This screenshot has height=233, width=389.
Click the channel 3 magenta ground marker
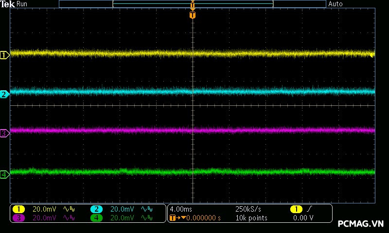4,133
